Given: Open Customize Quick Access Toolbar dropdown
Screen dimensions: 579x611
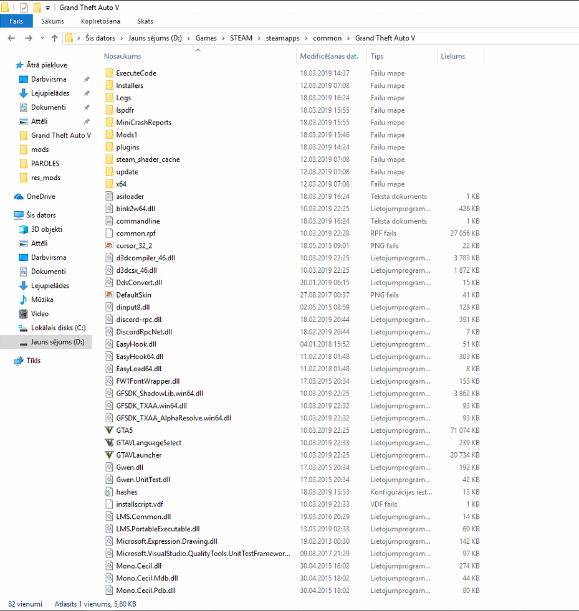Looking at the screenshot, I should (x=47, y=8).
